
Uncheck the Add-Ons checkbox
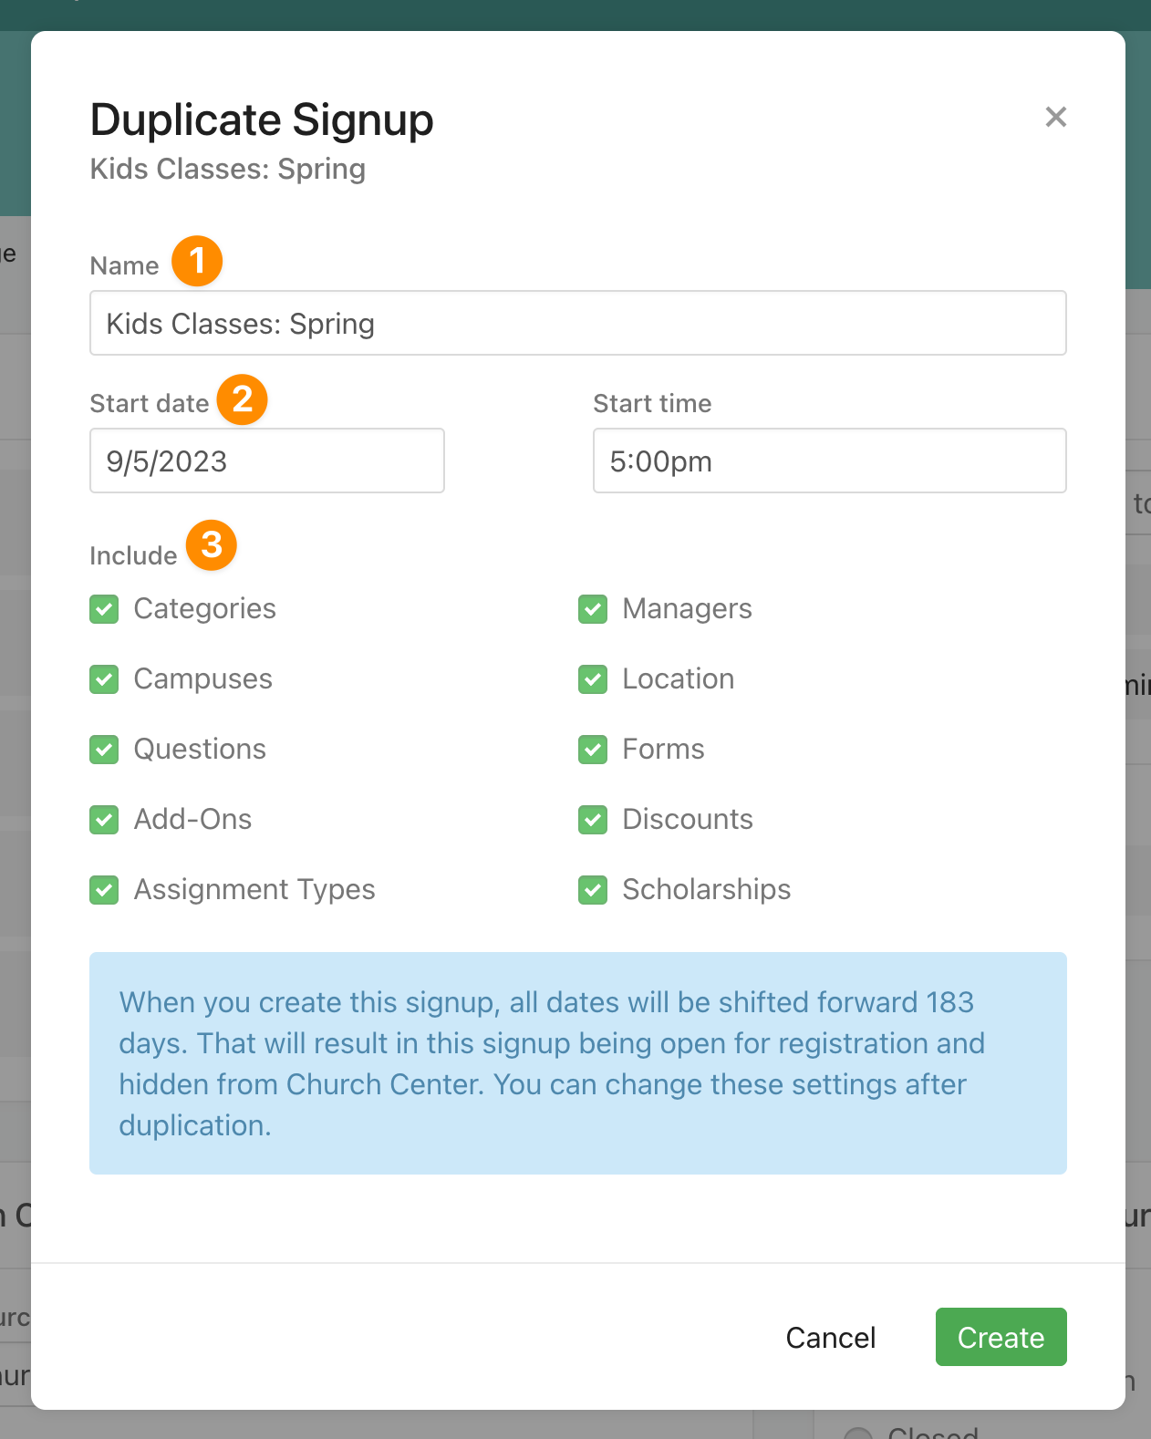click(x=104, y=820)
